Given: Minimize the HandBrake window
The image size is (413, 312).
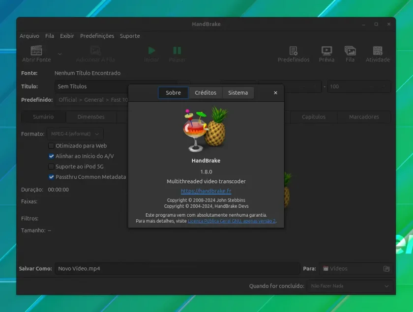Looking at the screenshot, I should pyautogui.click(x=363, y=24).
